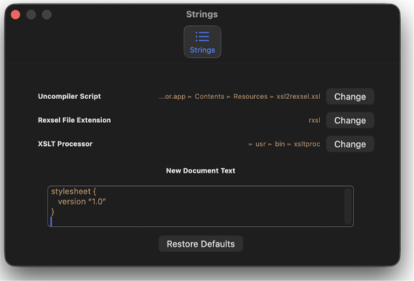The height and width of the screenshot is (281, 414).
Task: Click Change for Rexsel File Extension
Action: (x=350, y=120)
